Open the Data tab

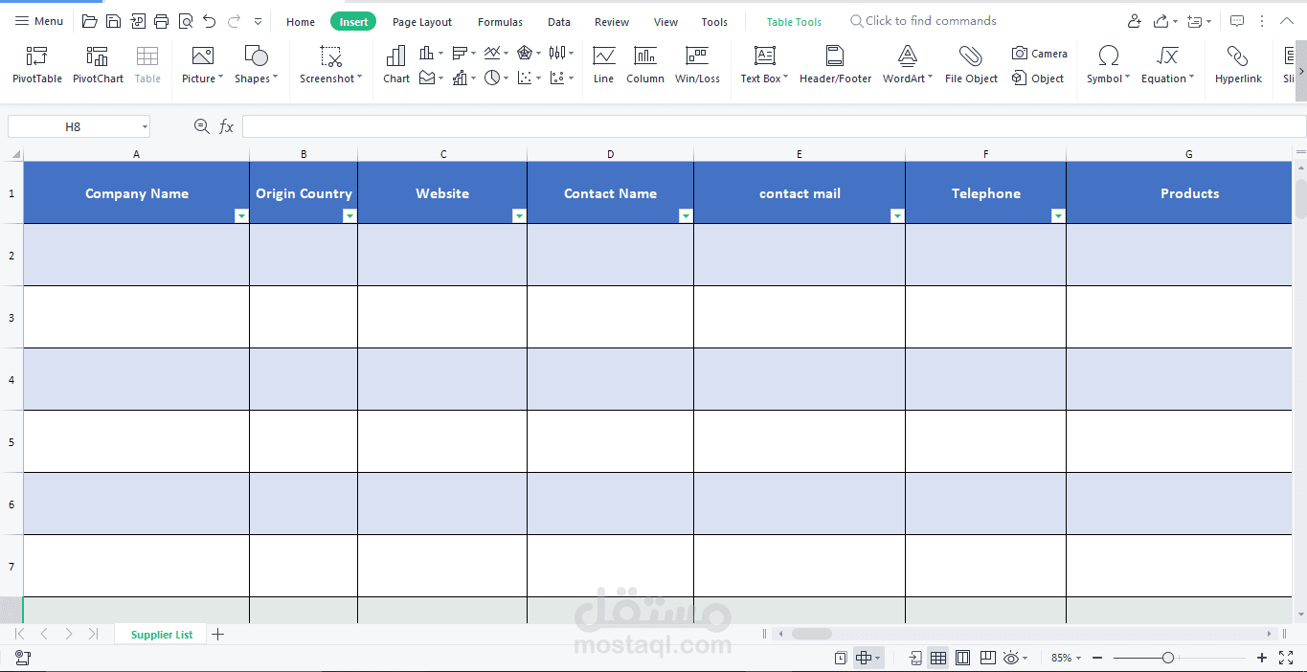[x=559, y=22]
